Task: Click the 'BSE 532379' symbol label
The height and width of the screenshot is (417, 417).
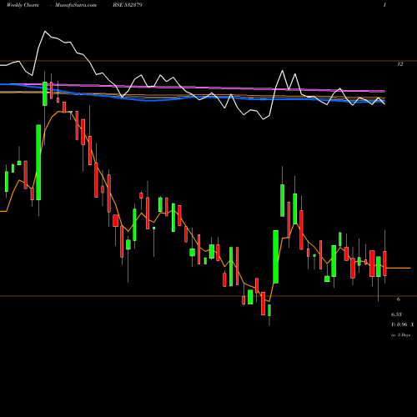Action: [x=128, y=5]
